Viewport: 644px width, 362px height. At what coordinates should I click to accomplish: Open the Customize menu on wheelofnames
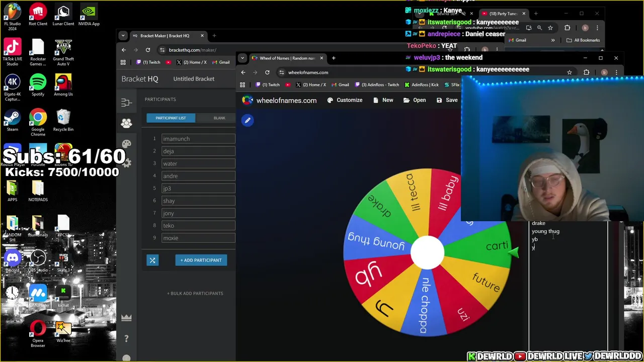(x=345, y=100)
